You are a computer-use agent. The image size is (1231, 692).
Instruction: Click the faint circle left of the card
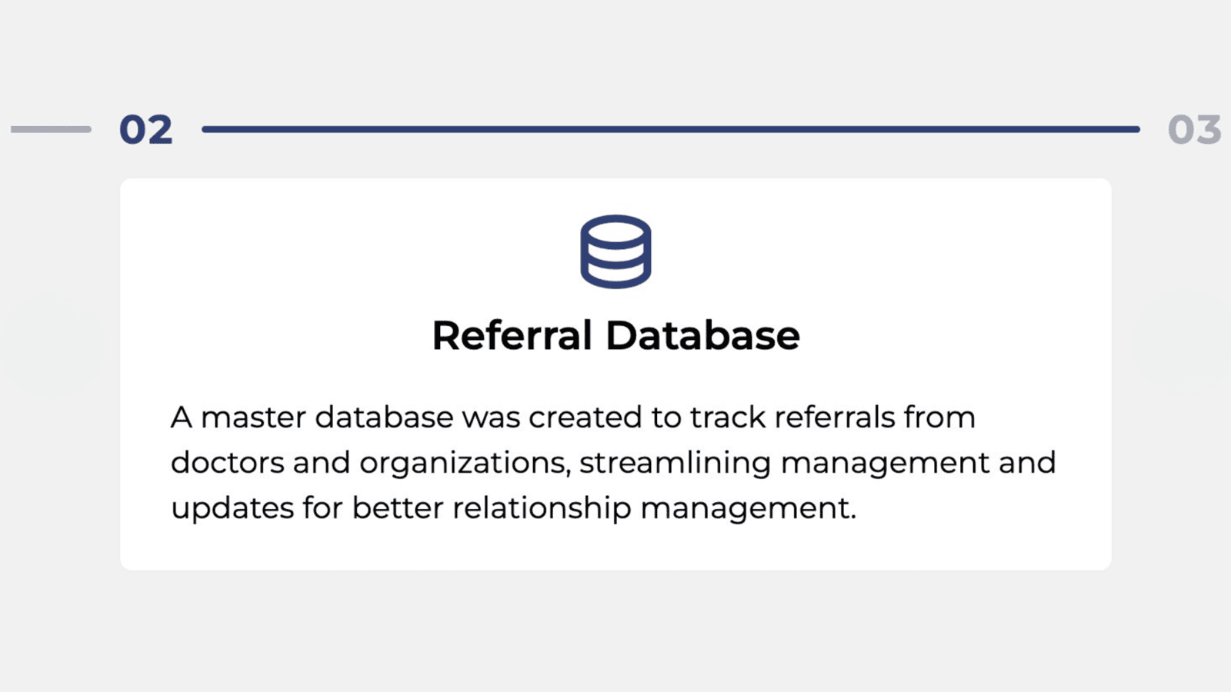(52, 344)
